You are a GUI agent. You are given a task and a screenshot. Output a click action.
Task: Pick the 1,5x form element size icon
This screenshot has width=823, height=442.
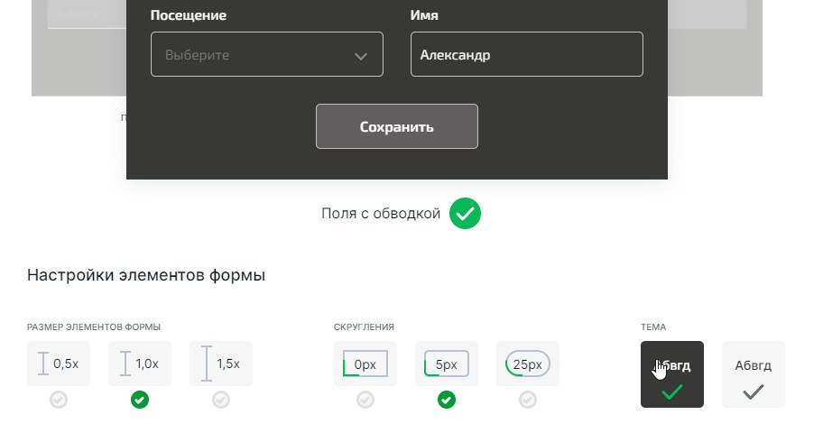221,364
